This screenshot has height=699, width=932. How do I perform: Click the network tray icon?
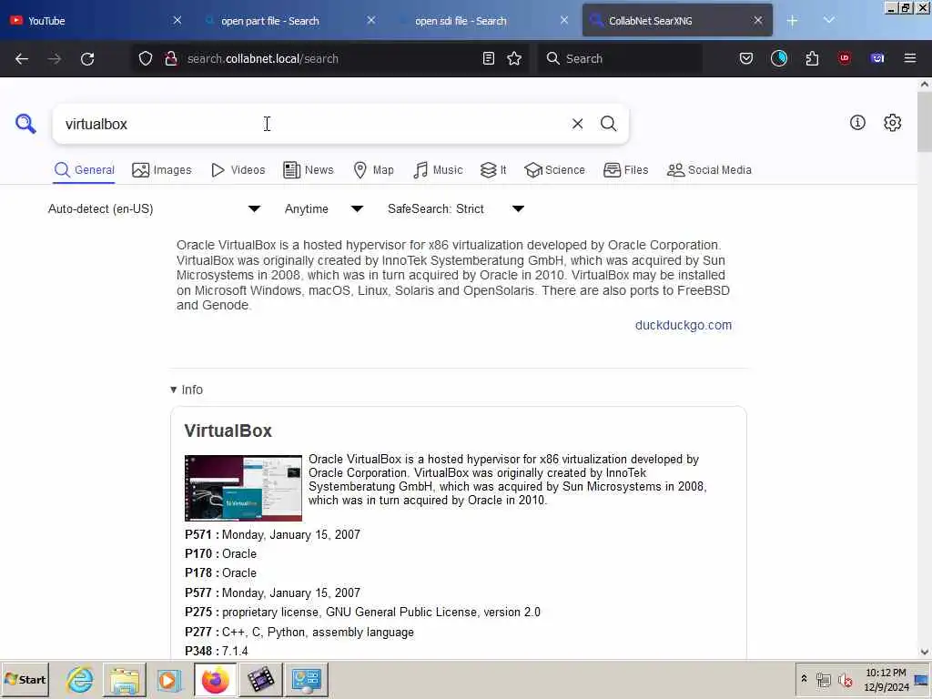[x=823, y=680]
